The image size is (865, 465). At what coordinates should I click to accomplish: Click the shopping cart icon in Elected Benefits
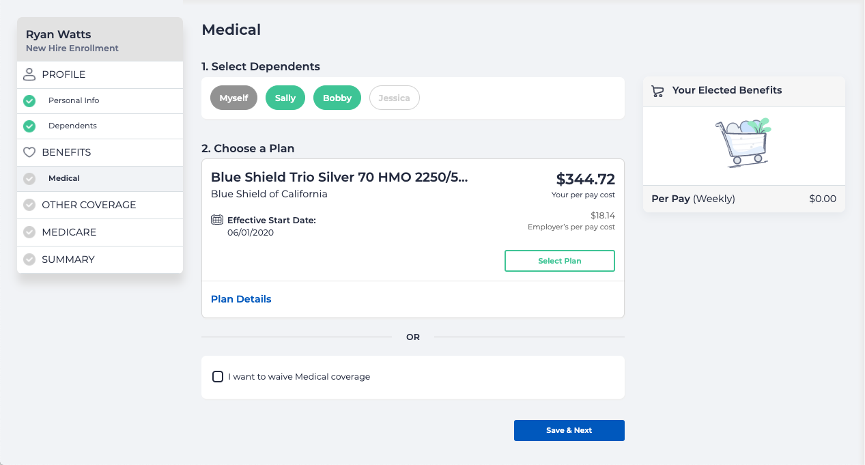(657, 90)
